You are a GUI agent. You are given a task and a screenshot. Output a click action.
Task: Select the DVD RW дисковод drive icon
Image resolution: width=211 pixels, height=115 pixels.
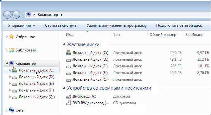(69, 103)
